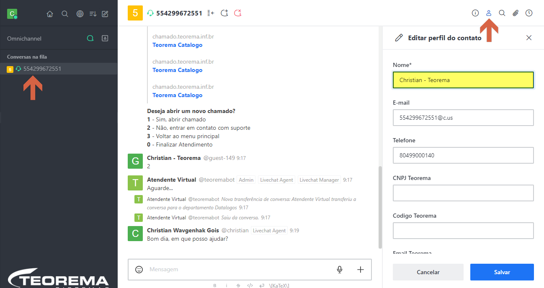Open Omnichannel contact center icon
This screenshot has width=544, height=288.
coord(105,38)
